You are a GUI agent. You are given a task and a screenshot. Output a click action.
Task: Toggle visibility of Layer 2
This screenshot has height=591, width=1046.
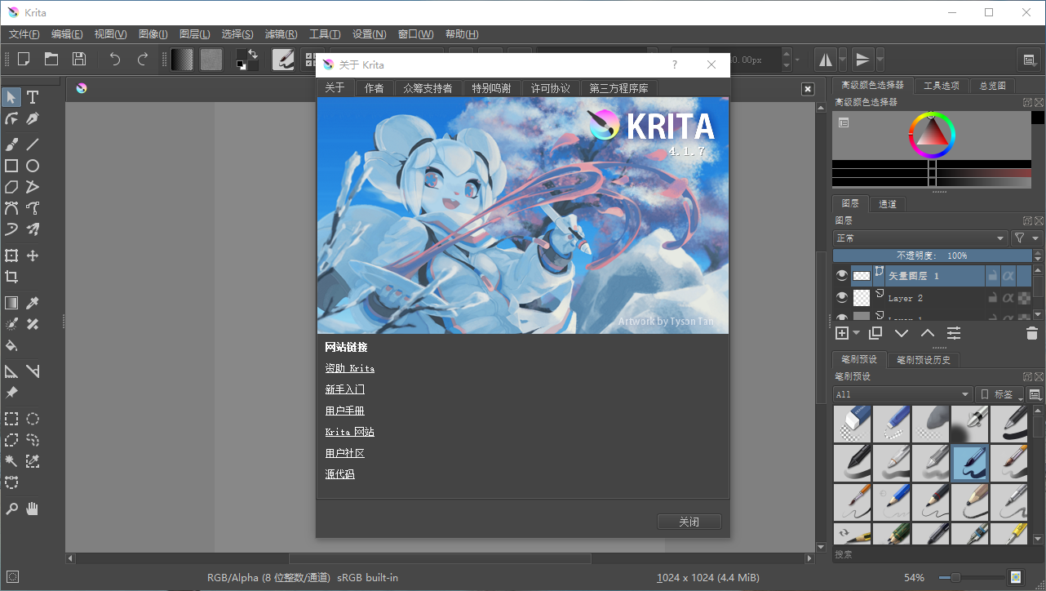[842, 298]
